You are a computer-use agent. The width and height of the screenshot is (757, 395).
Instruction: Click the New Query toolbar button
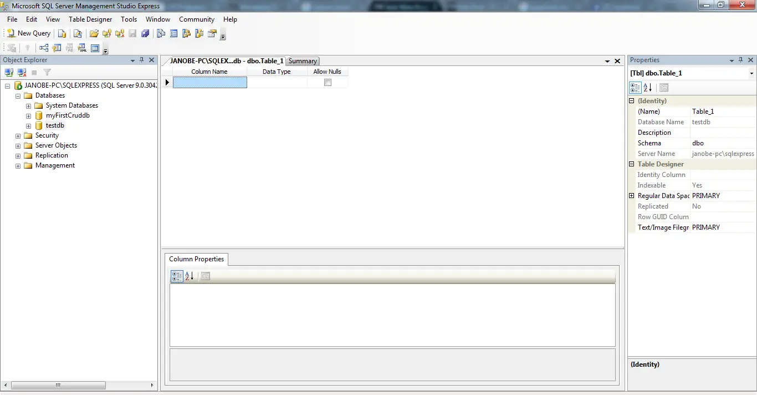coord(28,33)
